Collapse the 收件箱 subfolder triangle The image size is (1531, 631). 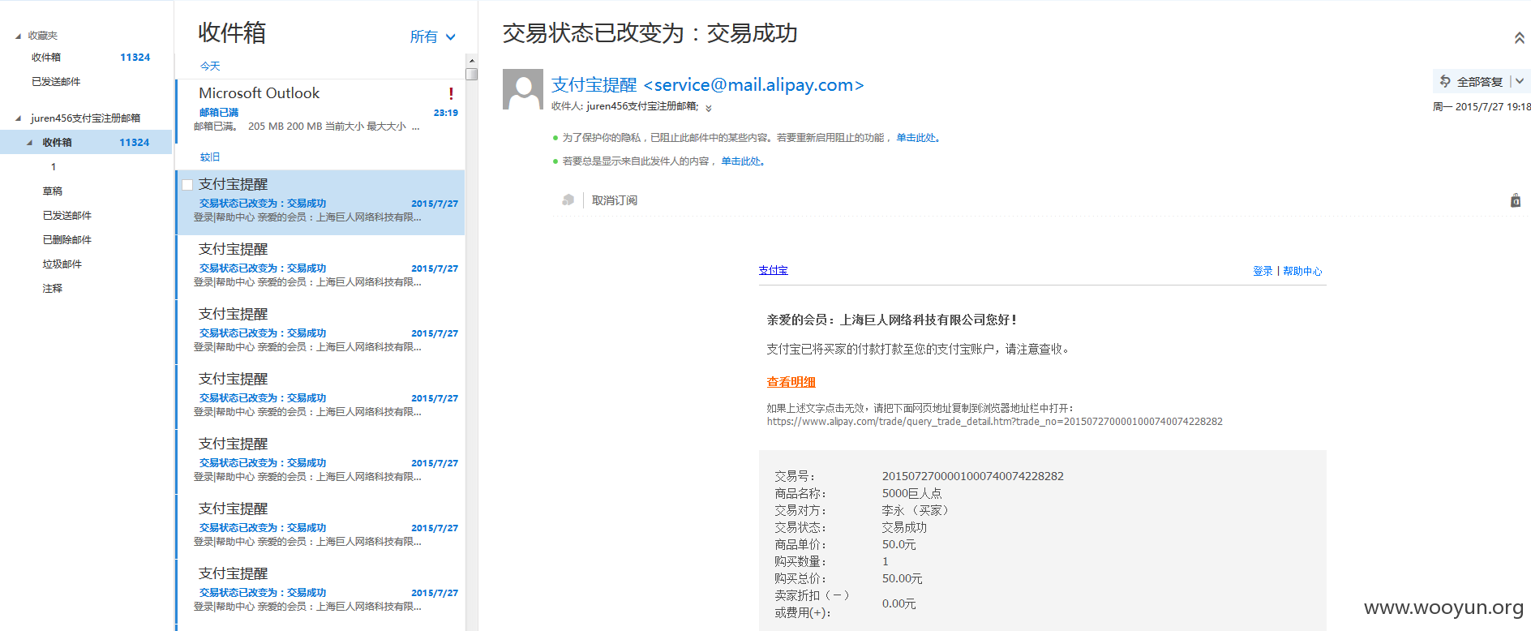coord(30,143)
